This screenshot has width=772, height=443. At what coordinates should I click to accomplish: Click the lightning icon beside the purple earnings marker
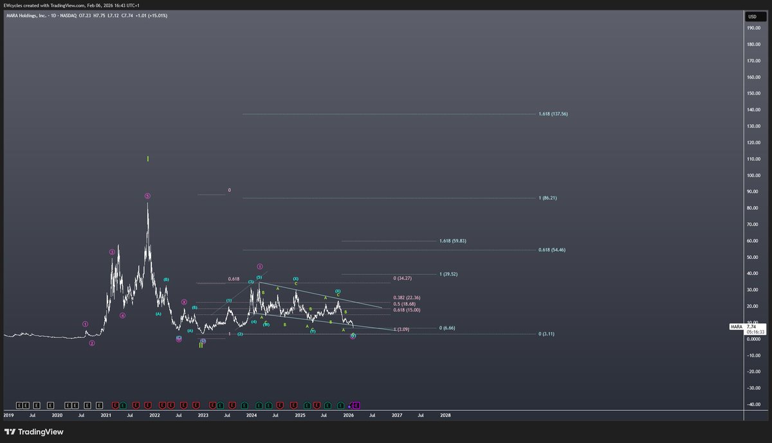(350, 406)
